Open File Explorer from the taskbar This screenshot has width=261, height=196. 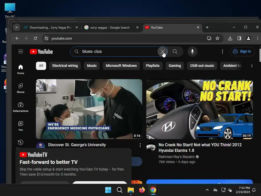(x=131, y=190)
